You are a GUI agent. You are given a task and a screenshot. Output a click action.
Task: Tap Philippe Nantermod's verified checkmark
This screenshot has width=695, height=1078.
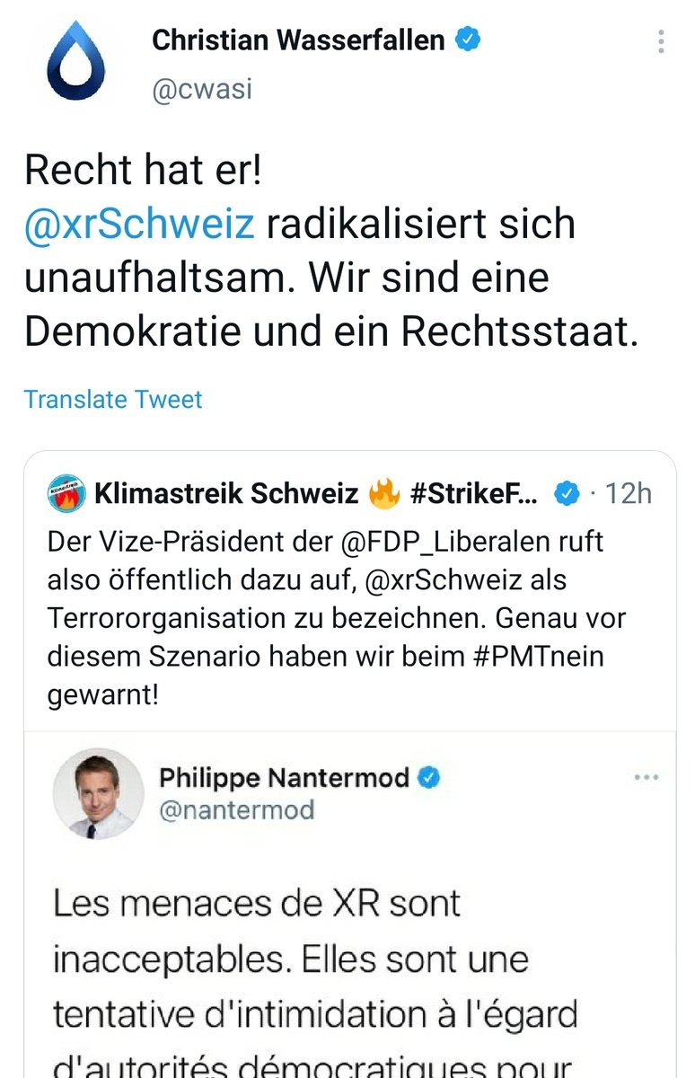point(430,778)
